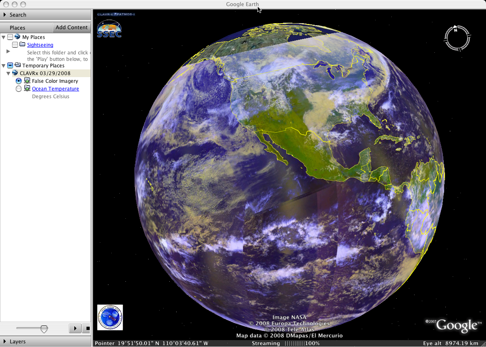Click the CLAVR-x PATMOS-x banner

[x=116, y=14]
